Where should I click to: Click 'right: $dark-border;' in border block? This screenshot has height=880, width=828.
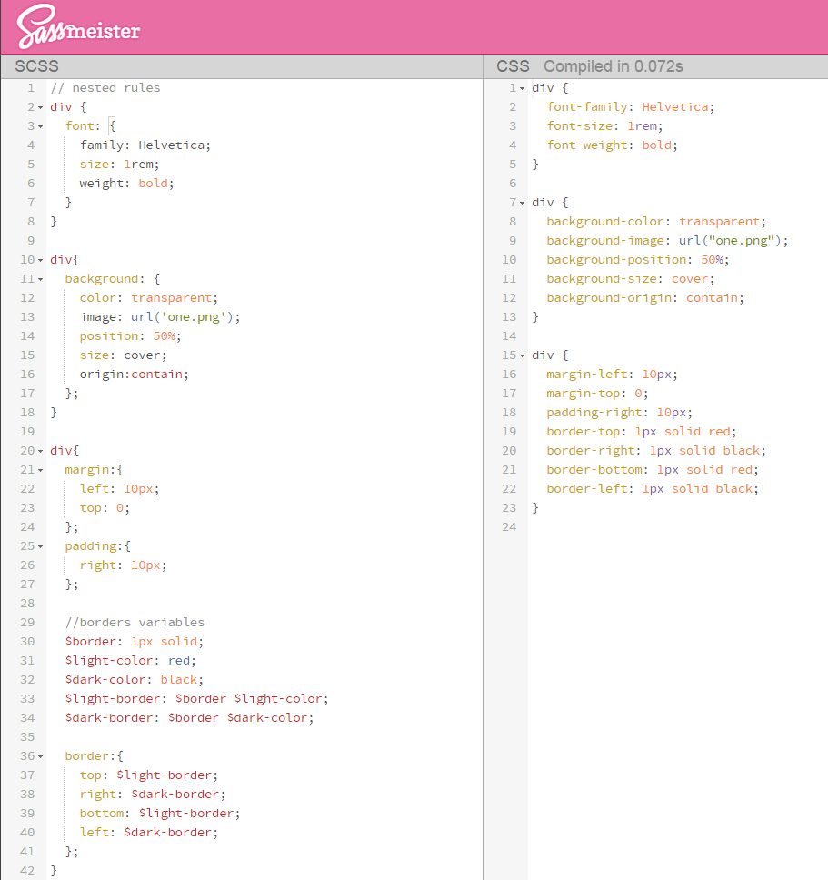pos(153,795)
